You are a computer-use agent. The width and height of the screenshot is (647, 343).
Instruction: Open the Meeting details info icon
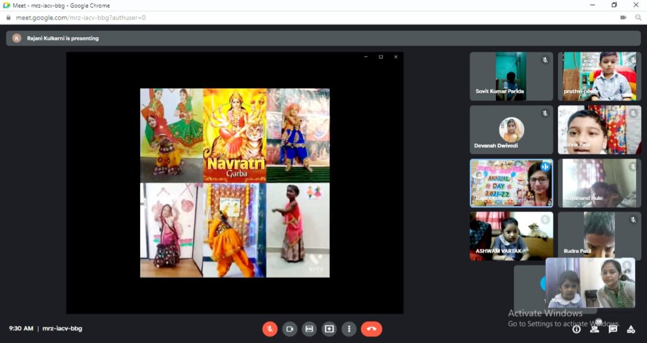(576, 329)
